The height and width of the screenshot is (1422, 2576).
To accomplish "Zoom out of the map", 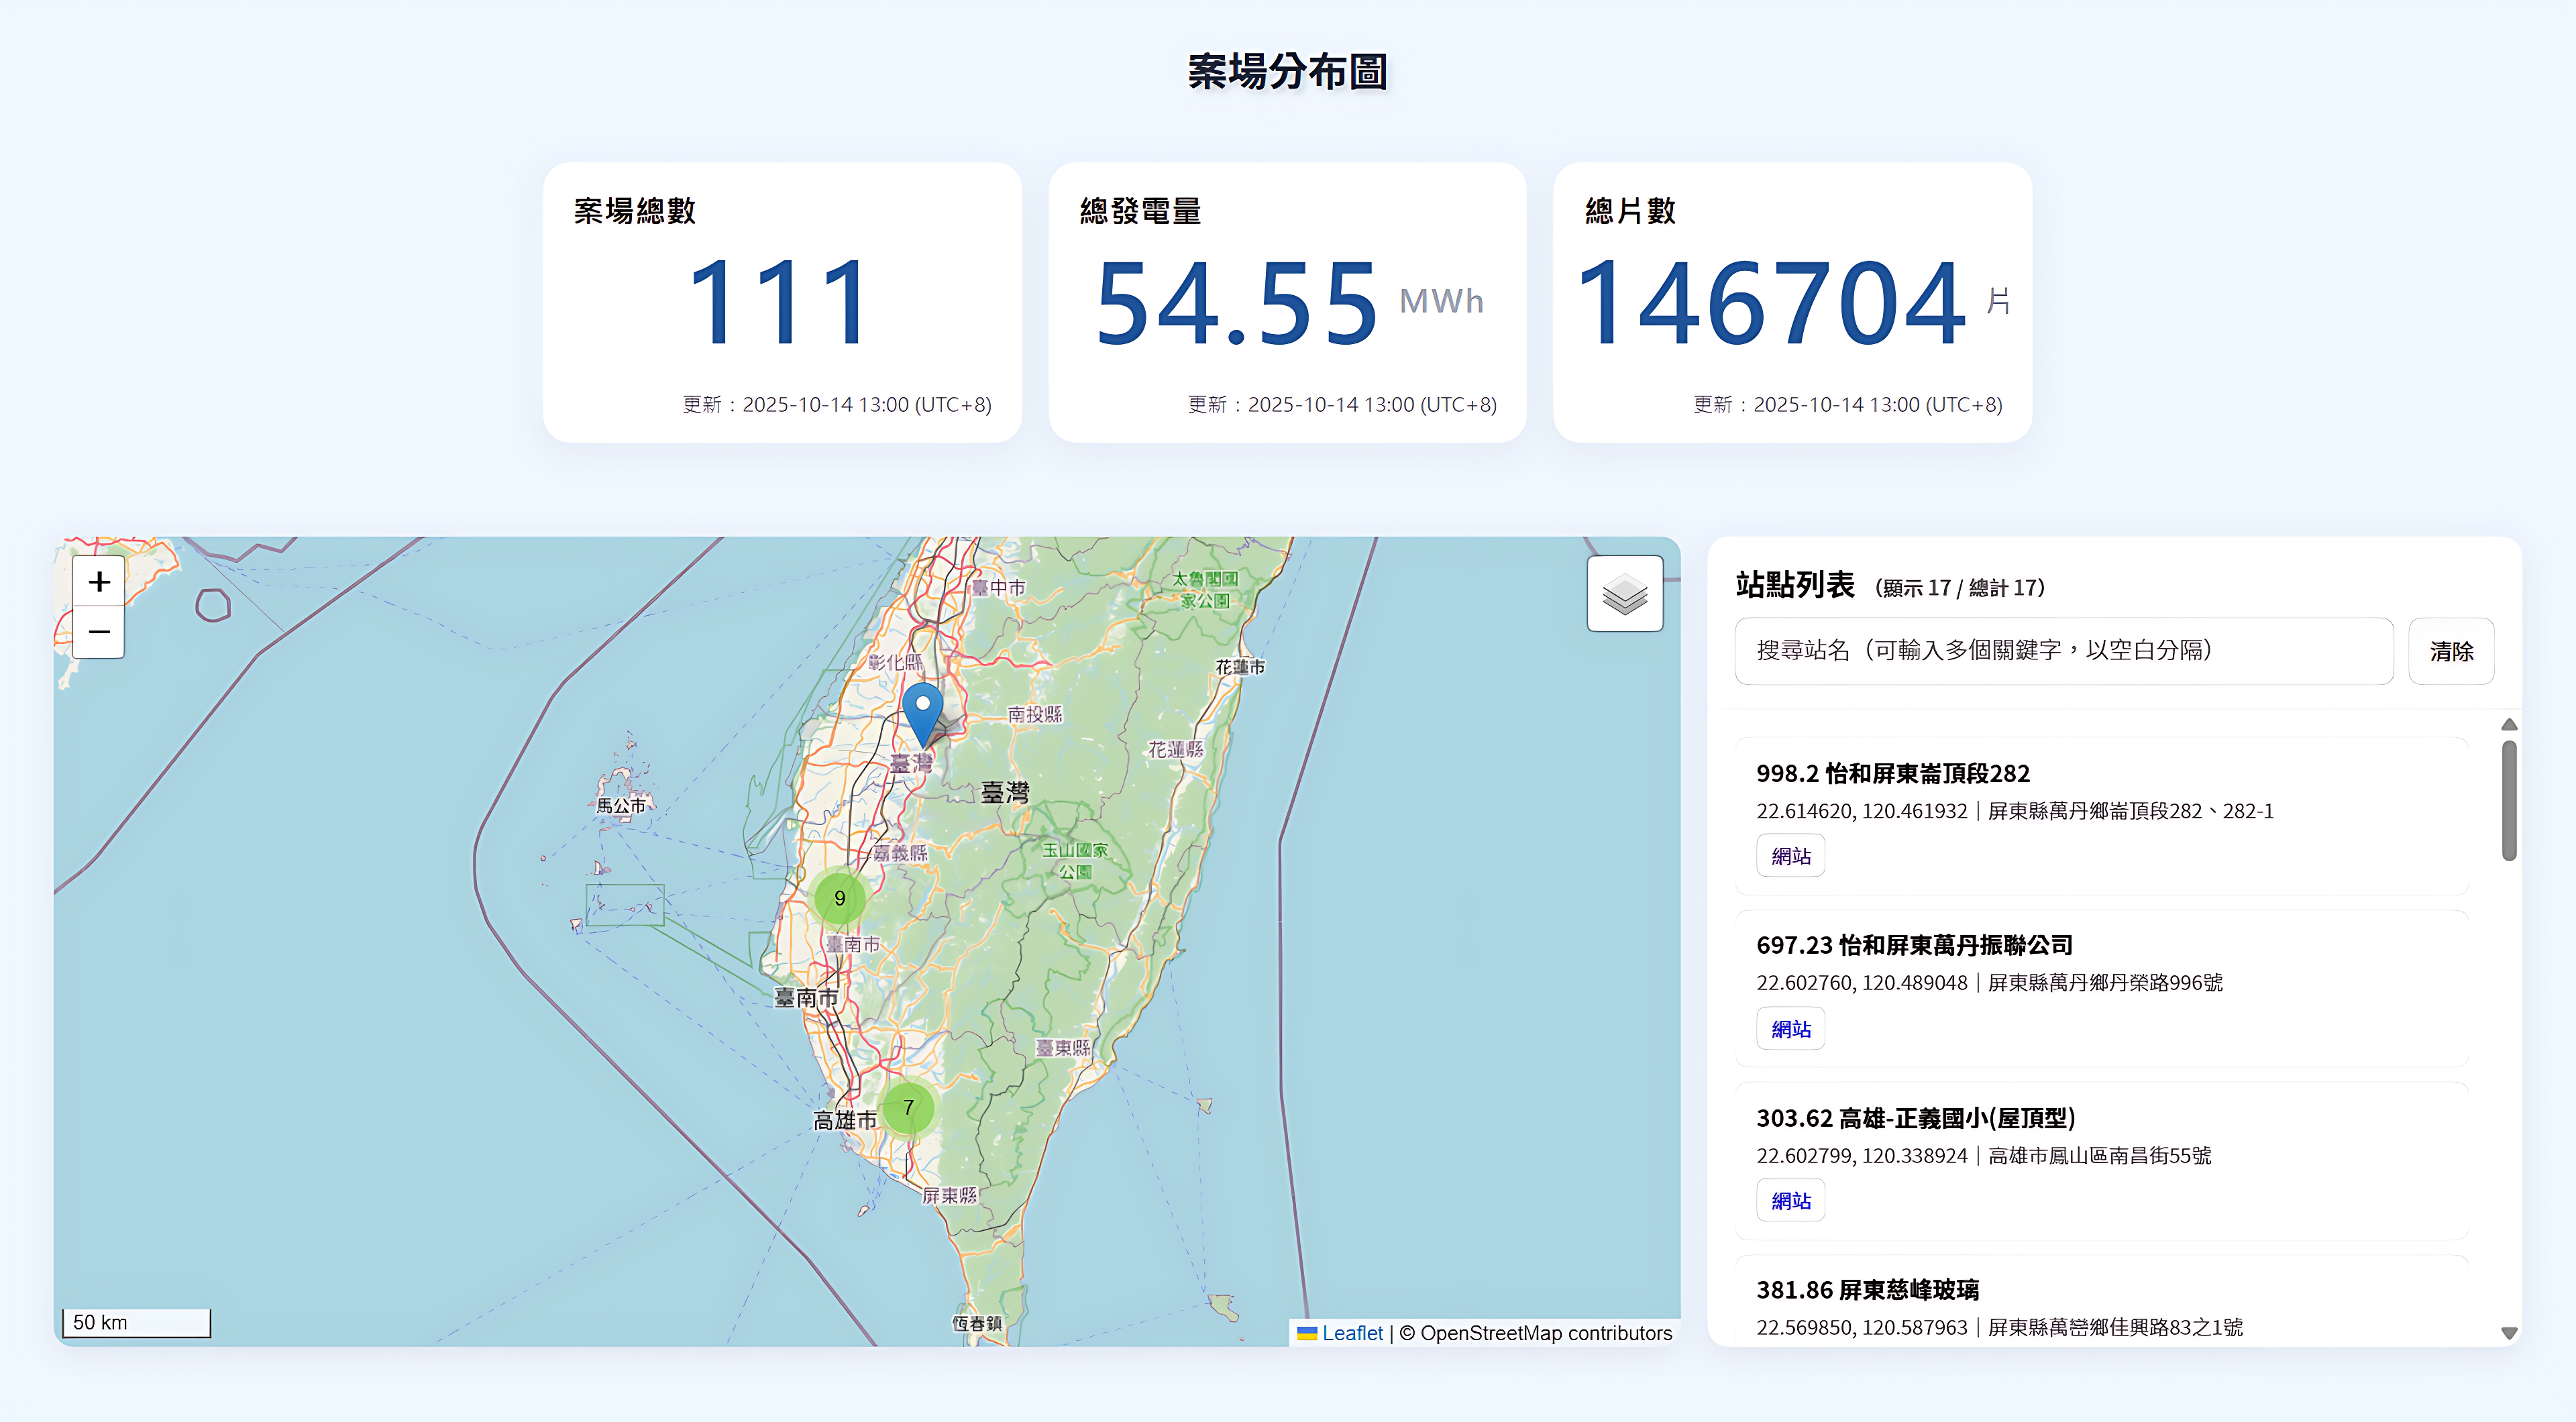I will tap(98, 632).
